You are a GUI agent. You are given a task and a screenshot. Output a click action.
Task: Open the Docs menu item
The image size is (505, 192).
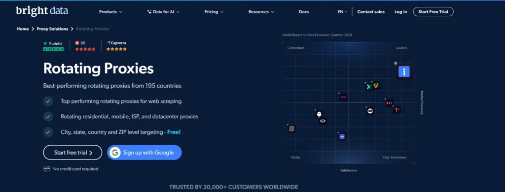[x=304, y=12]
